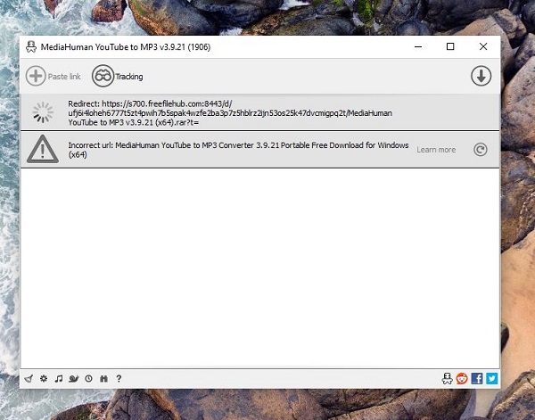Image resolution: width=535 pixels, height=420 pixels.
Task: Open the Tracking binoculars option
Action: tap(118, 76)
